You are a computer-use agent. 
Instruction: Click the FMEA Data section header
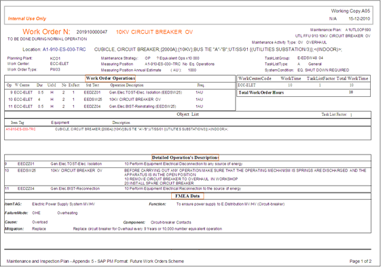coord(187,196)
